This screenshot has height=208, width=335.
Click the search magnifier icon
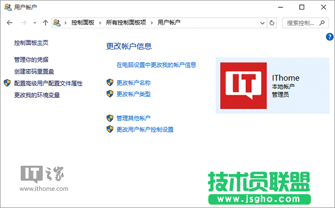tap(322, 23)
